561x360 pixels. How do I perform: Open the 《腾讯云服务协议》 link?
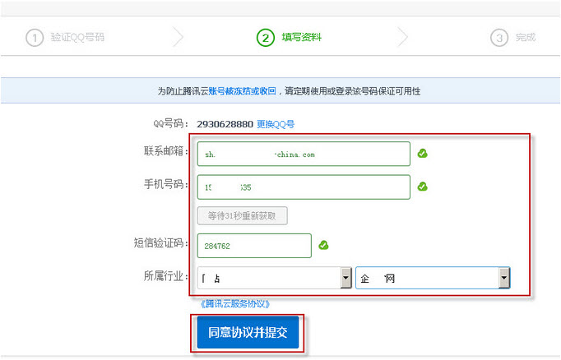coord(236,303)
